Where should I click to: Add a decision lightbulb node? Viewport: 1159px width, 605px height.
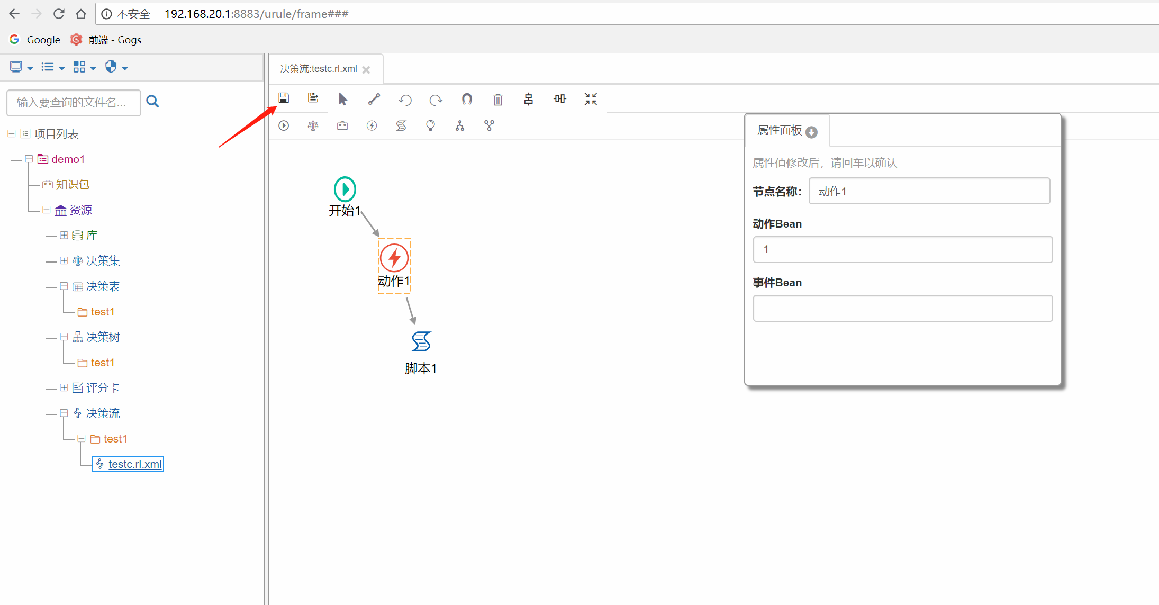430,125
